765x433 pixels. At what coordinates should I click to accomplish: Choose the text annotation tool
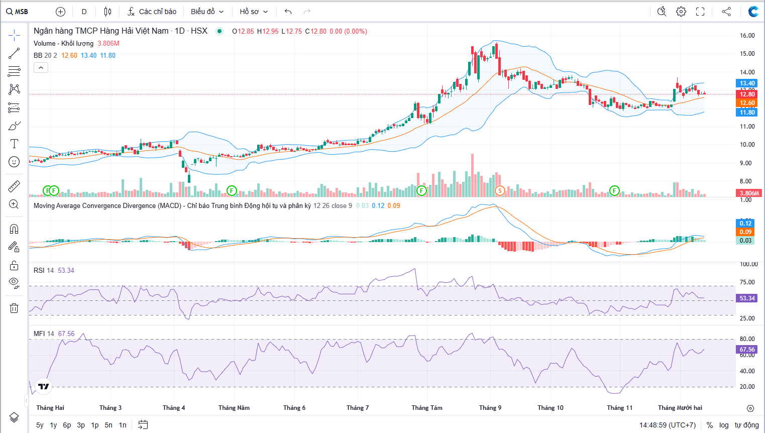pos(14,144)
